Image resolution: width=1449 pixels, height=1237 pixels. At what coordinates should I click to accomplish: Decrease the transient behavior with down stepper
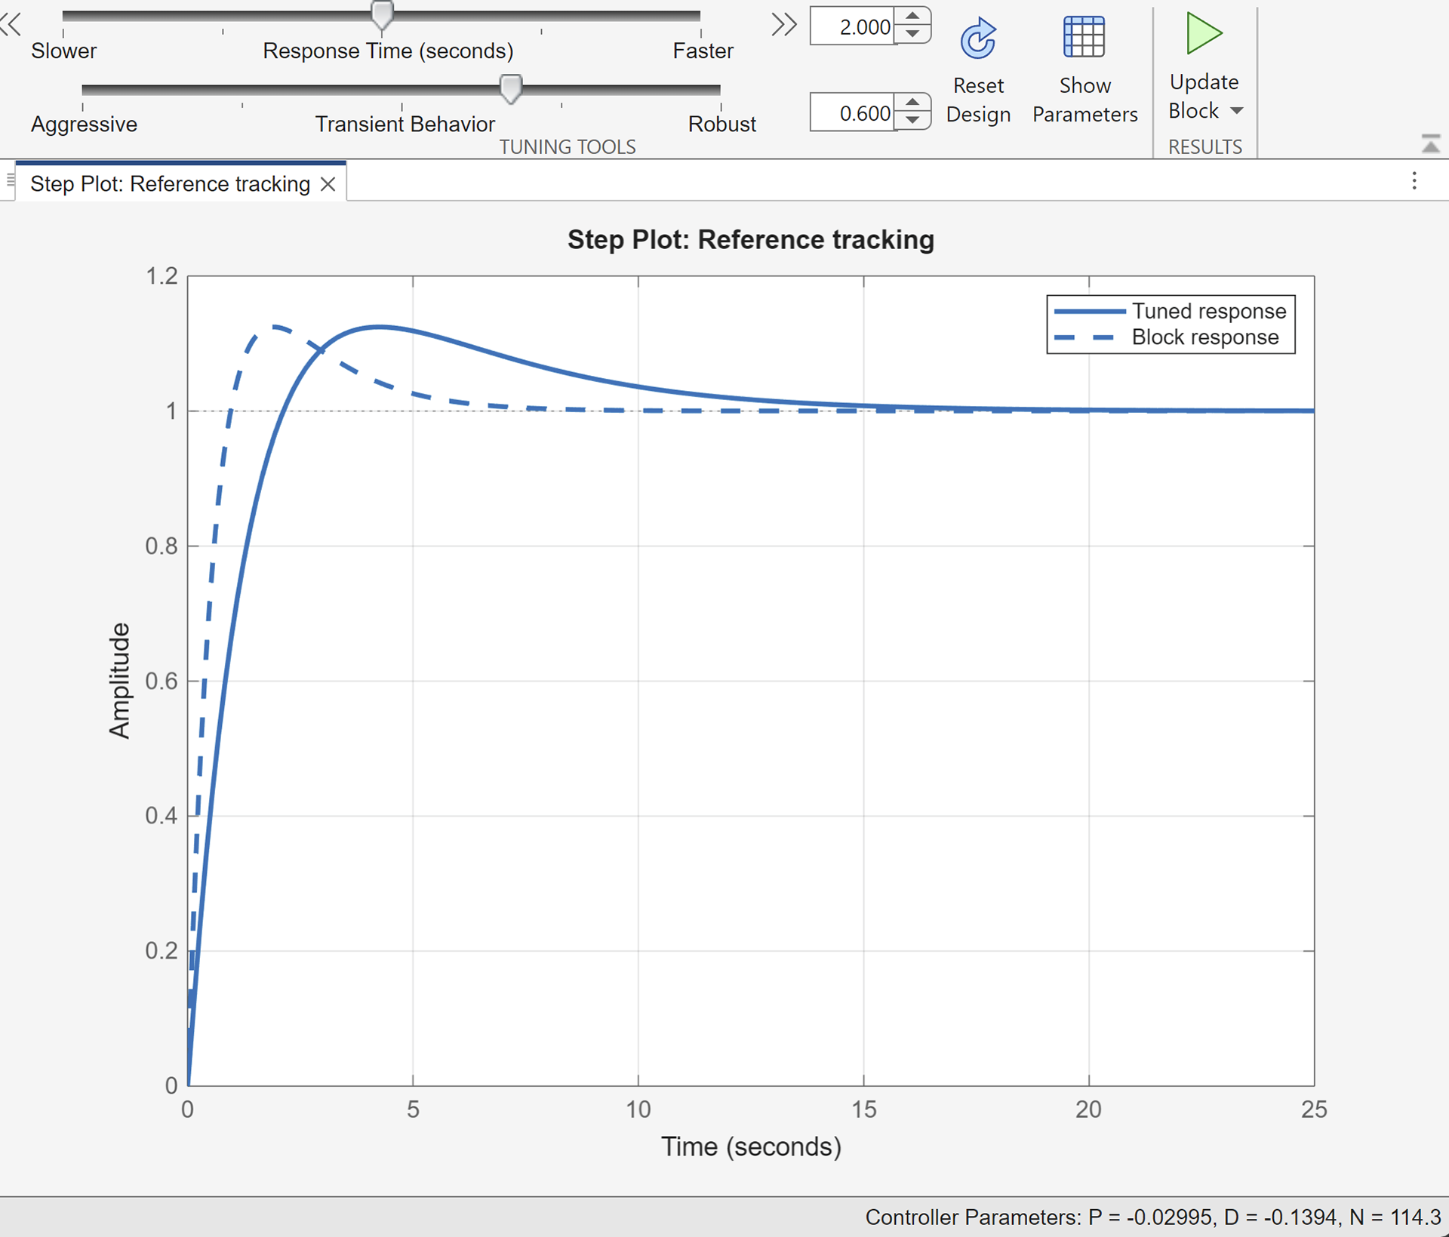pos(913,121)
